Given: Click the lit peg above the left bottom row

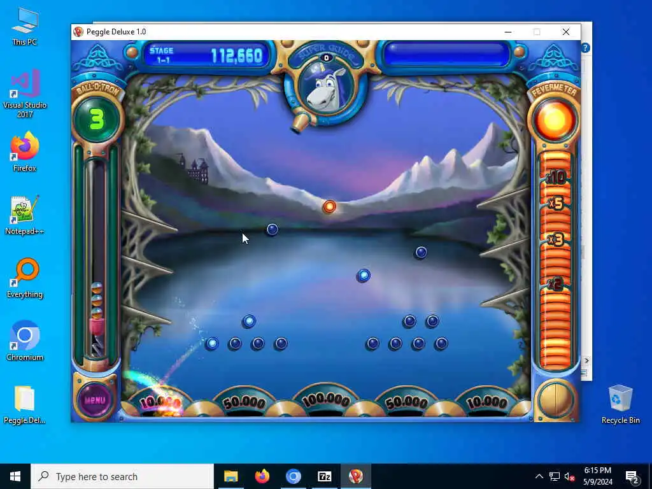Looking at the screenshot, I should (249, 321).
